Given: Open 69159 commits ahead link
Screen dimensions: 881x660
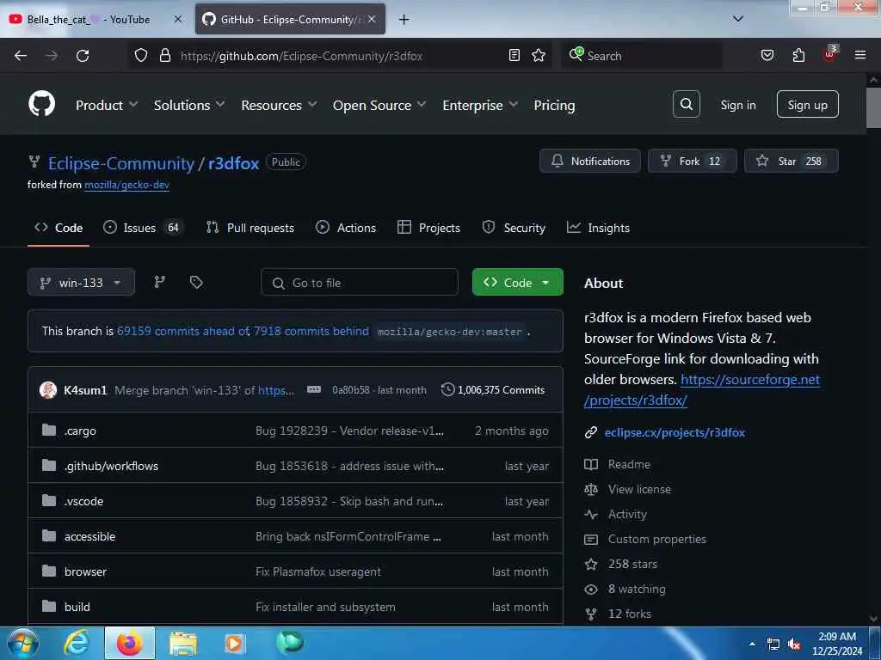Looking at the screenshot, I should point(182,331).
